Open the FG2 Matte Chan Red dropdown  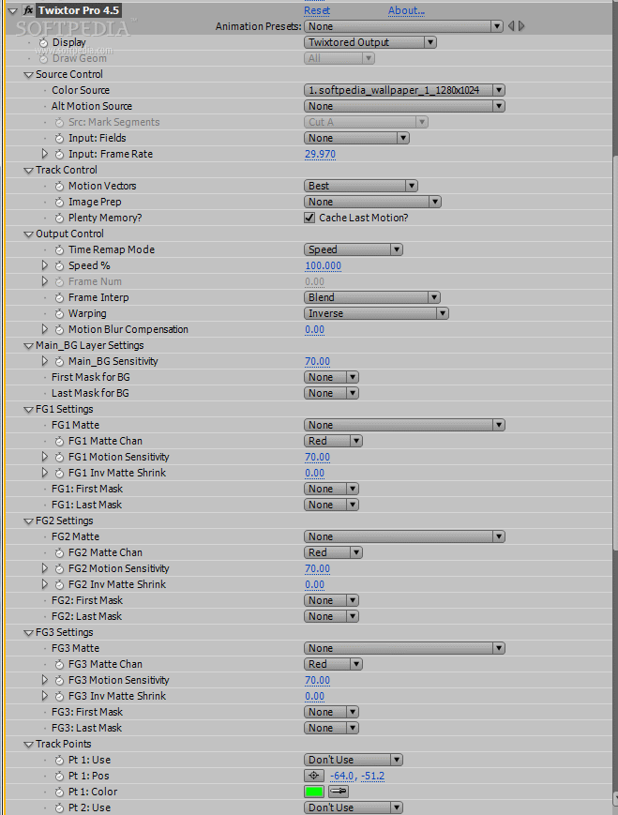tap(333, 552)
